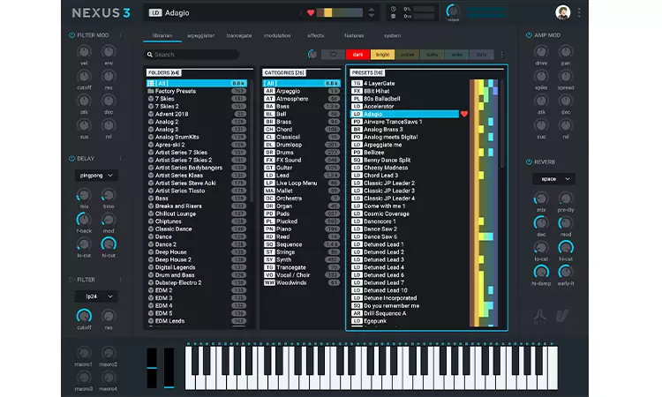Click the preset color tag bar in header
662x397 pixels.
pyautogui.click(x=340, y=12)
